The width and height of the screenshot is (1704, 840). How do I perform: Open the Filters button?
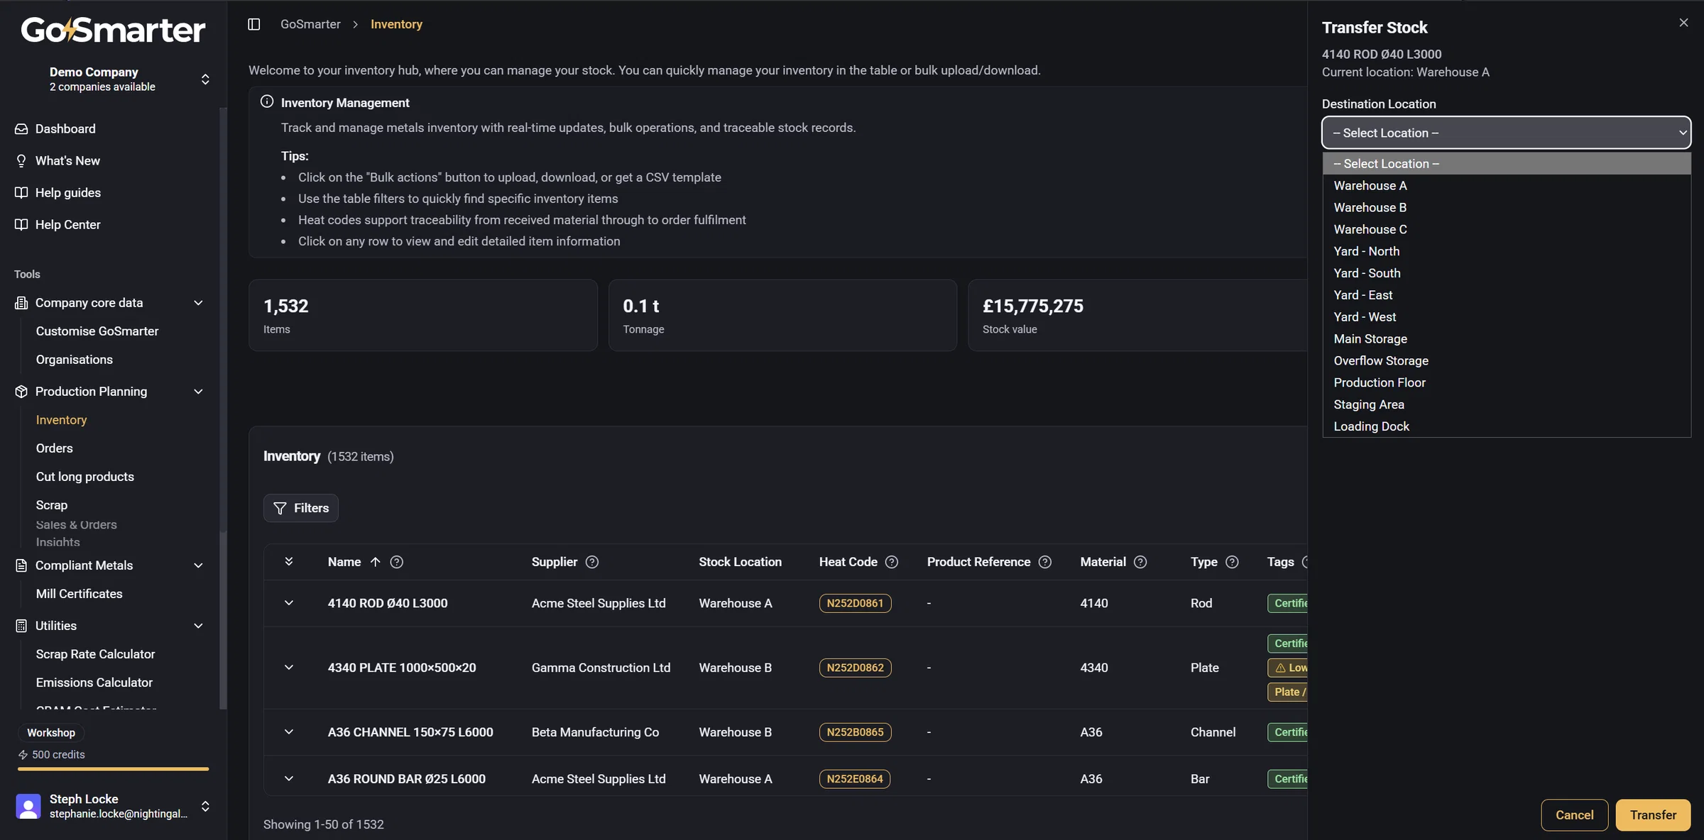click(x=301, y=508)
